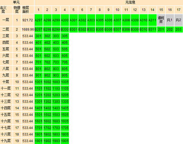Click unit B303 cell

(x=91, y=30)
